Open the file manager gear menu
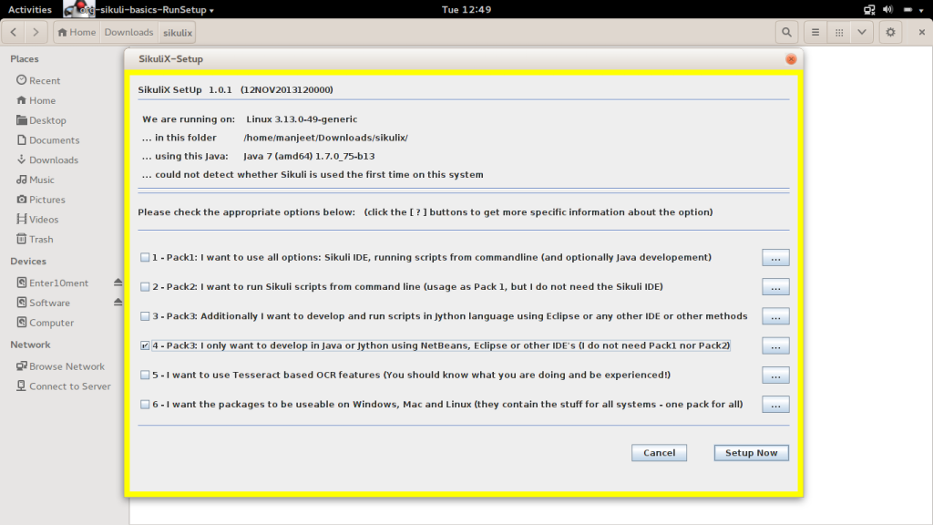This screenshot has height=525, width=933. pos(890,32)
